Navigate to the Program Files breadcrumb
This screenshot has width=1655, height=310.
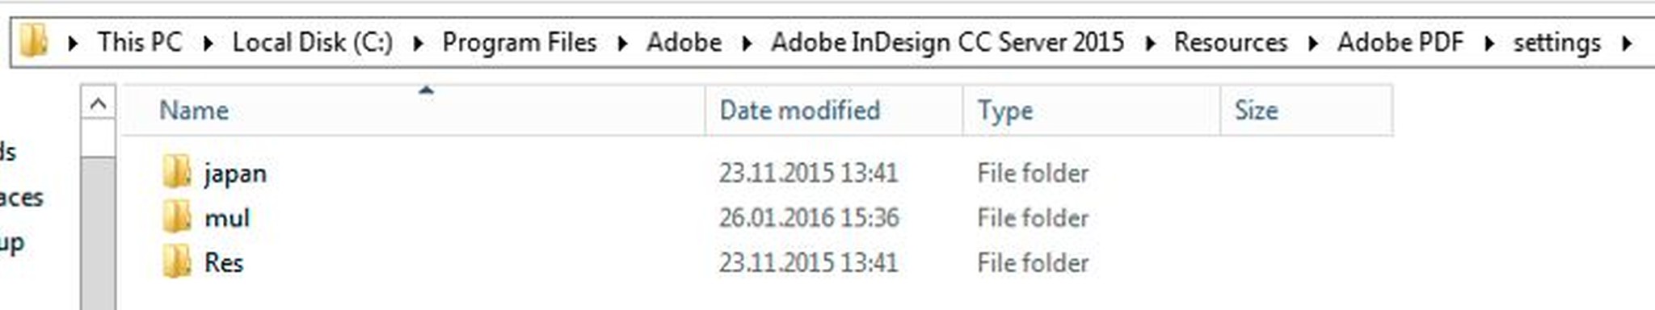520,42
